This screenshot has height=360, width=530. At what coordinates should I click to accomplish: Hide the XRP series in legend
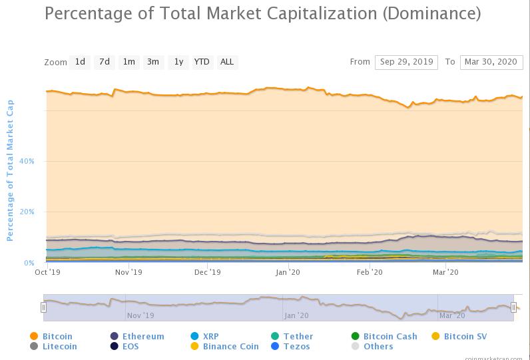(194, 336)
